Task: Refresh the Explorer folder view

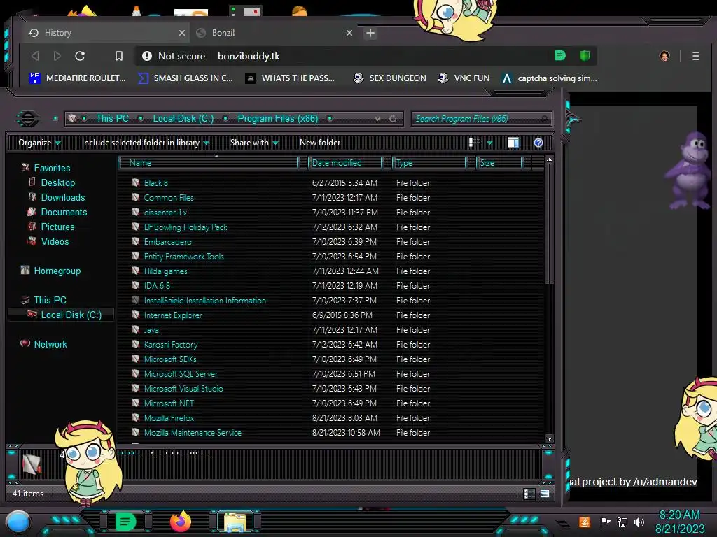Action: point(393,119)
